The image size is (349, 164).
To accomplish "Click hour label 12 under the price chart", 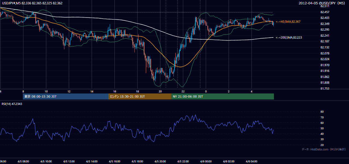I will coord(69,92).
